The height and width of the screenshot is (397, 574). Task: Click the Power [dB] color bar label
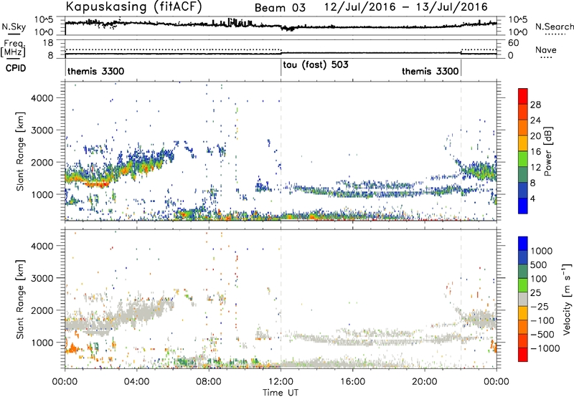pyautogui.click(x=548, y=151)
